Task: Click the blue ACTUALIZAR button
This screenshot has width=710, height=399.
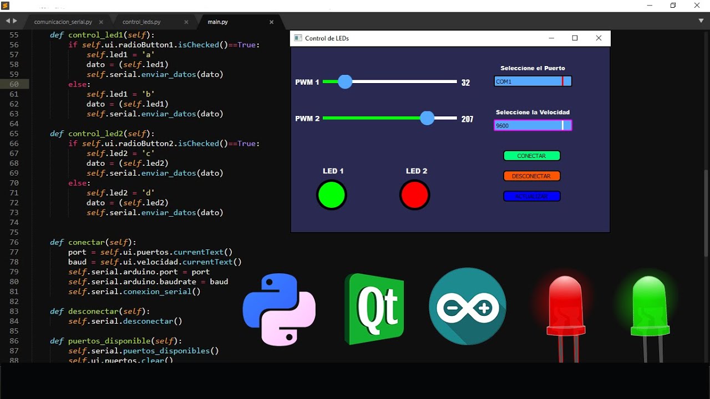Action: coord(532,196)
